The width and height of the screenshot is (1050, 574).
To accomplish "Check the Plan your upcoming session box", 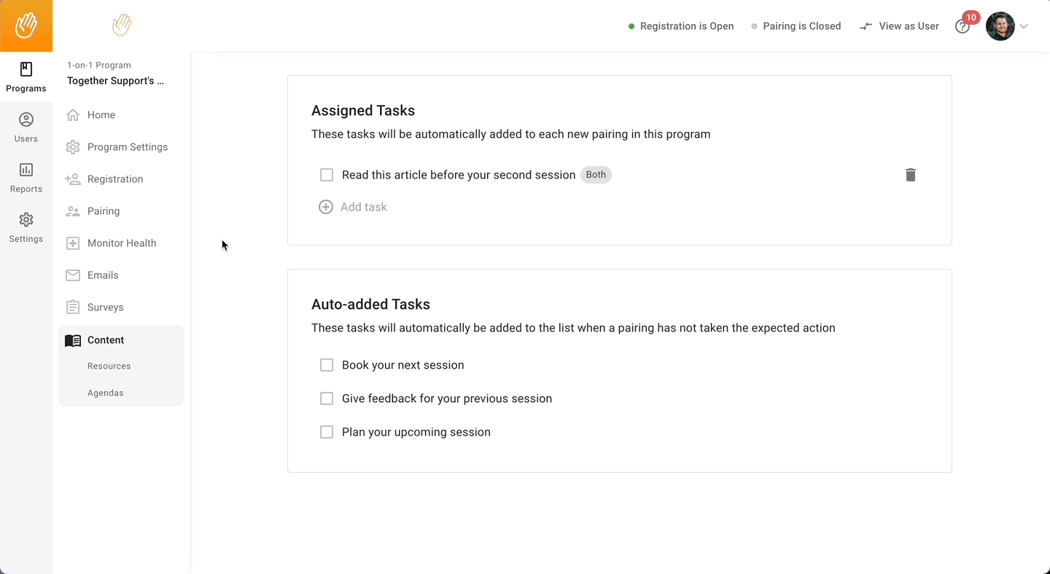I will pyautogui.click(x=327, y=432).
